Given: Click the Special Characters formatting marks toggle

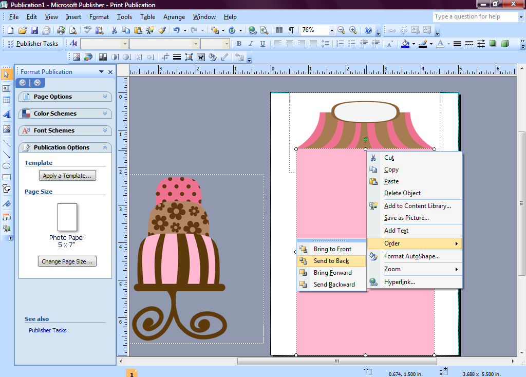Looking at the screenshot, I should coord(291,30).
